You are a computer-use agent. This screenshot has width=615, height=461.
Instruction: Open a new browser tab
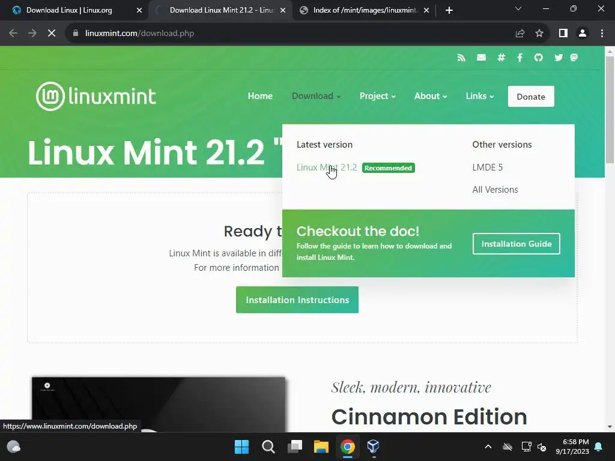tap(449, 10)
